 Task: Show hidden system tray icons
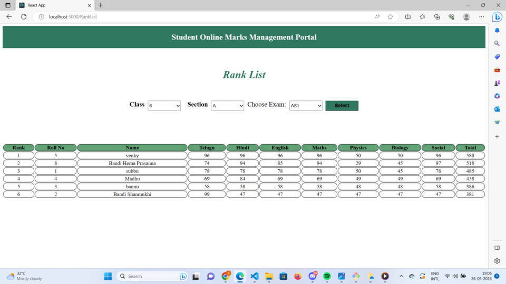coord(401,276)
